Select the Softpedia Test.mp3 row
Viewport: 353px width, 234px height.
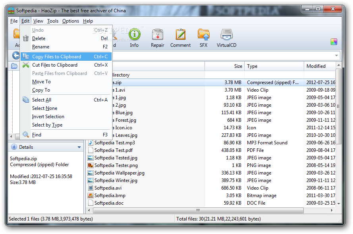click(212, 143)
